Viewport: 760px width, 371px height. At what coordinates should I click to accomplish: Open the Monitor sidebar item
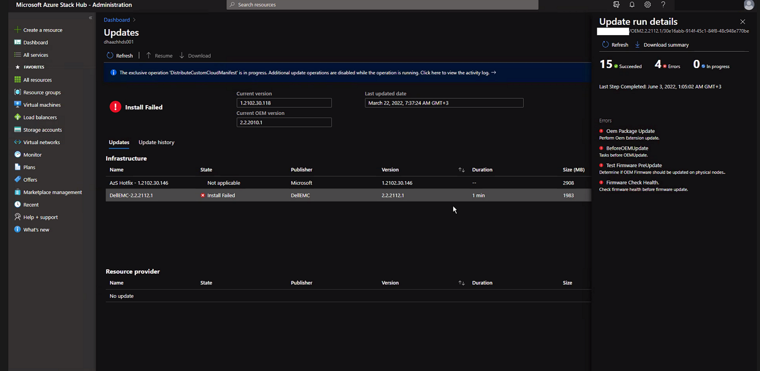pyautogui.click(x=32, y=155)
